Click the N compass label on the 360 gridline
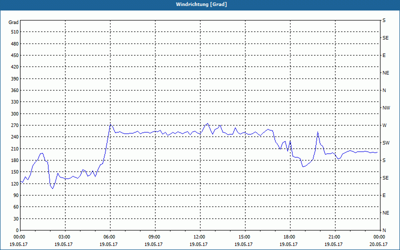This screenshot has height=250, width=400. [x=384, y=90]
